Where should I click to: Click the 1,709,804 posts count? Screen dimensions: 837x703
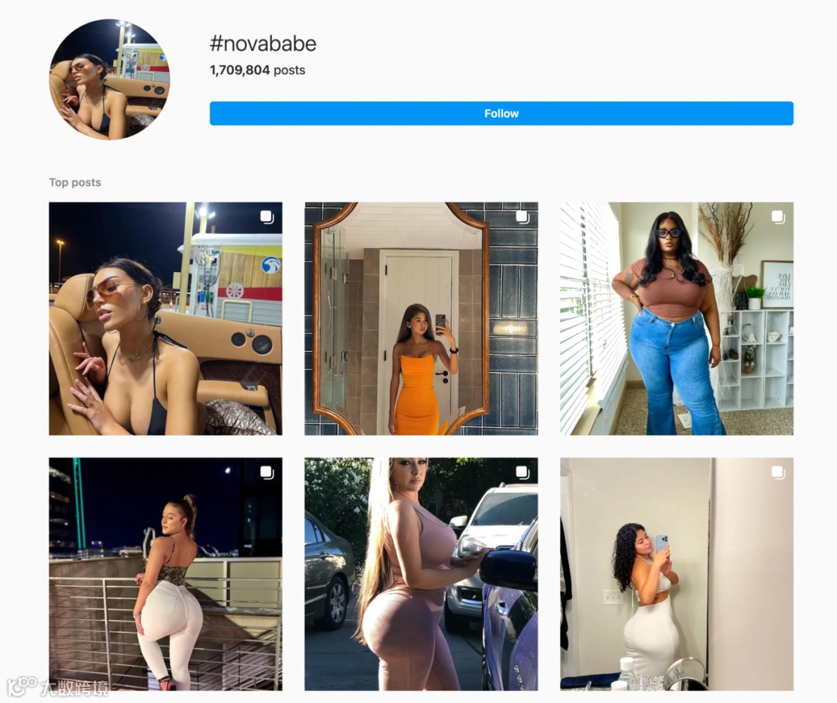point(257,70)
